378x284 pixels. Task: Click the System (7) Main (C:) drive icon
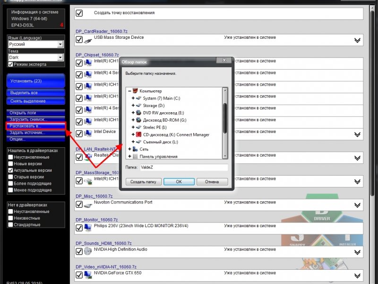(138, 98)
